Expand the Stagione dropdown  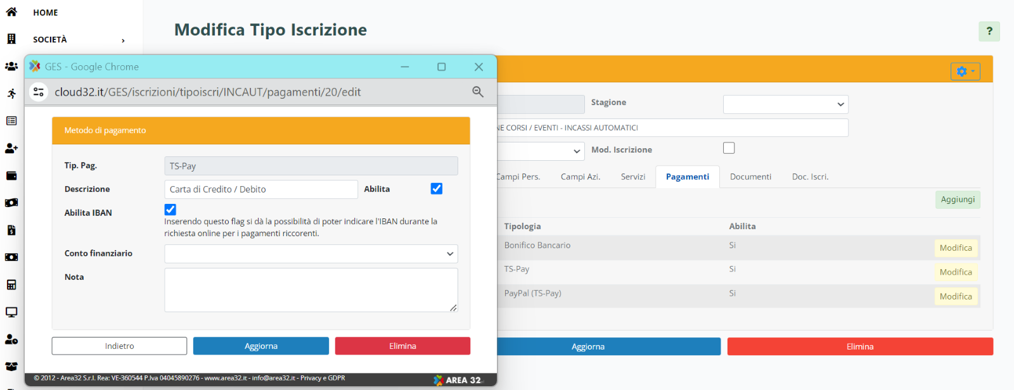click(x=785, y=104)
